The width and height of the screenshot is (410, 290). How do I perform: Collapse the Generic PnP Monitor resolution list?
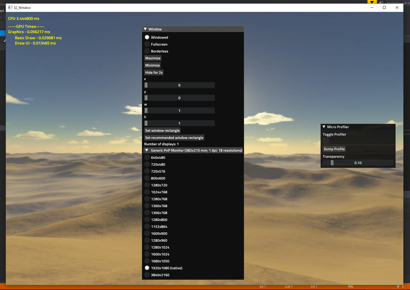(x=147, y=150)
